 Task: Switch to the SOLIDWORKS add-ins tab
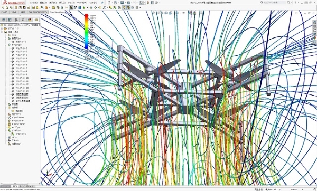click(38, 12)
